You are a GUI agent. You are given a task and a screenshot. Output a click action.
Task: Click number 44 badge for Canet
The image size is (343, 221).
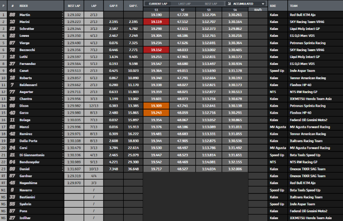[12, 70]
